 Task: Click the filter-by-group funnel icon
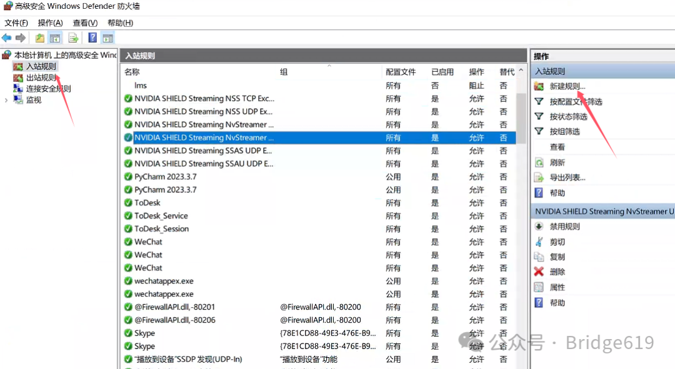(x=539, y=131)
